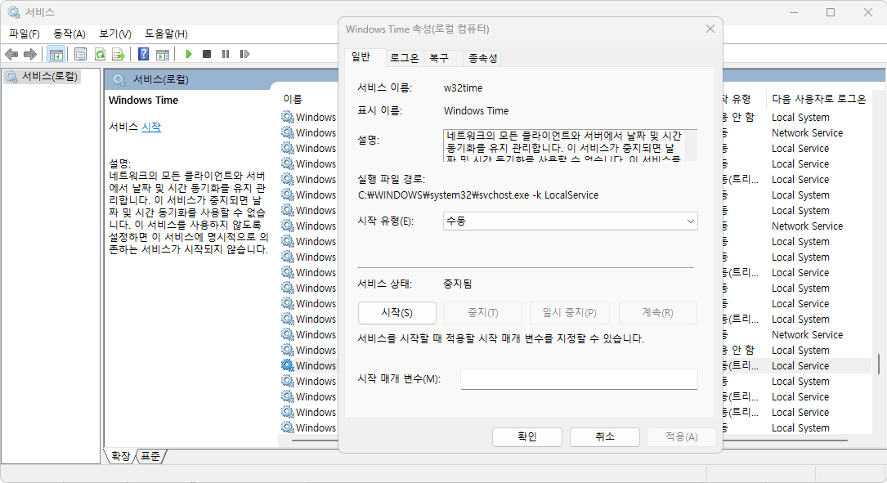The height and width of the screenshot is (483, 887).
Task: Go back with the toolbar back arrow
Action: pyautogui.click(x=11, y=54)
